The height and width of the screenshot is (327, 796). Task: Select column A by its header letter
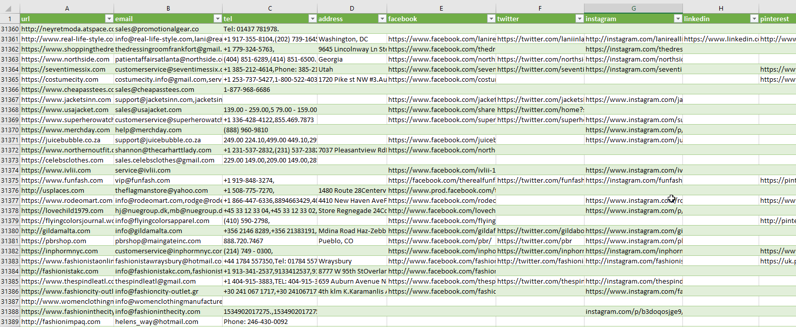coord(67,9)
